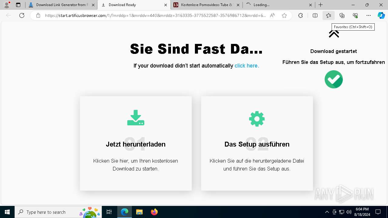The image size is (388, 218).
Task: Switch to the Loading... tab
Action: [279, 5]
